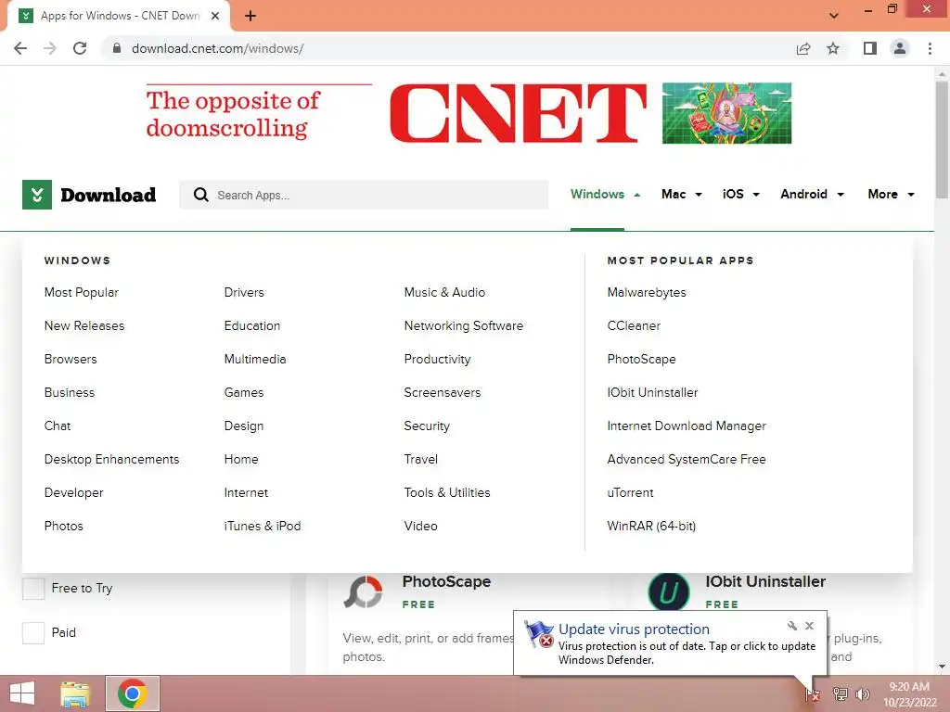
Task: Click the green CNET Download logo icon
Action: click(37, 195)
